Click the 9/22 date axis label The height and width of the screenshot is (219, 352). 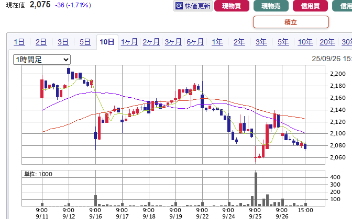pyautogui.click(x=202, y=216)
